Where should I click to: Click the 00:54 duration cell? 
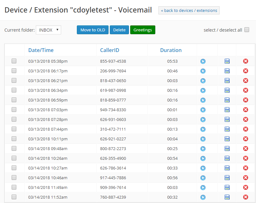[172, 159]
